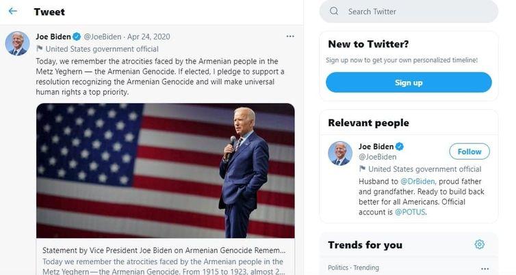
Task: Open the @POTUS account link
Action: point(410,212)
